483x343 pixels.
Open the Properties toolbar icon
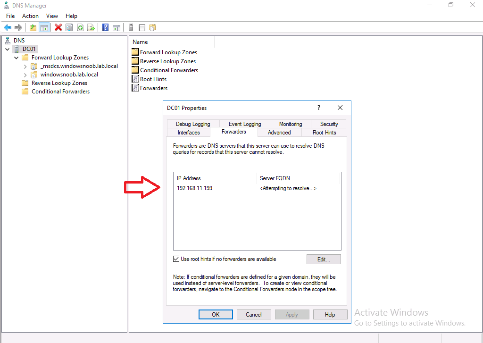click(x=69, y=28)
